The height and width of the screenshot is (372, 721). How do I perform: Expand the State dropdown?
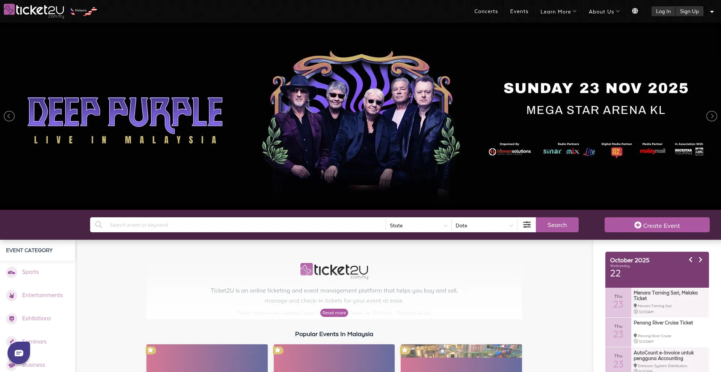tap(418, 225)
